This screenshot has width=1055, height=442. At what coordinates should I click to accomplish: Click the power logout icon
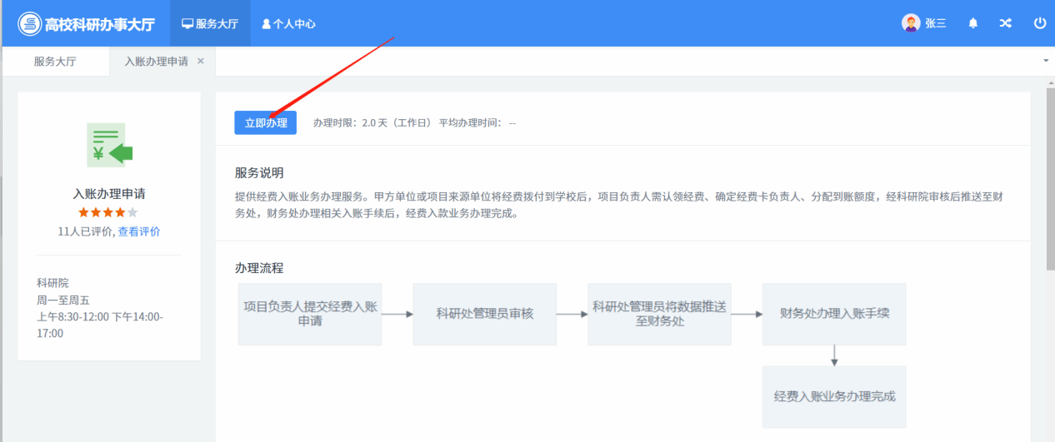1039,23
